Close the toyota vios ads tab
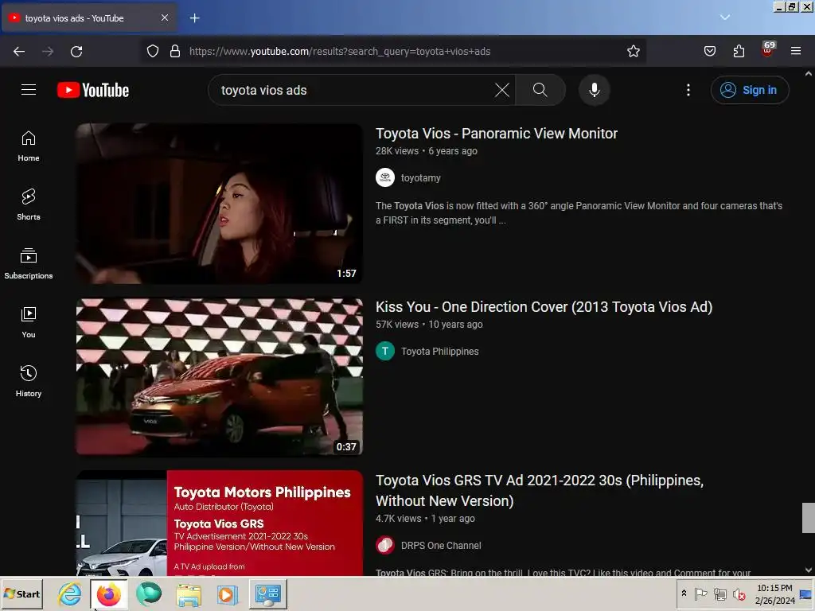Screen dimensions: 815x611 point(164,18)
